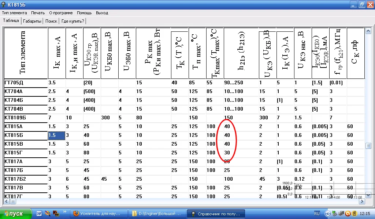Select the КТ817Б row name
Image resolution: width=375 pixels, height=219 pixels.
tap(26, 170)
